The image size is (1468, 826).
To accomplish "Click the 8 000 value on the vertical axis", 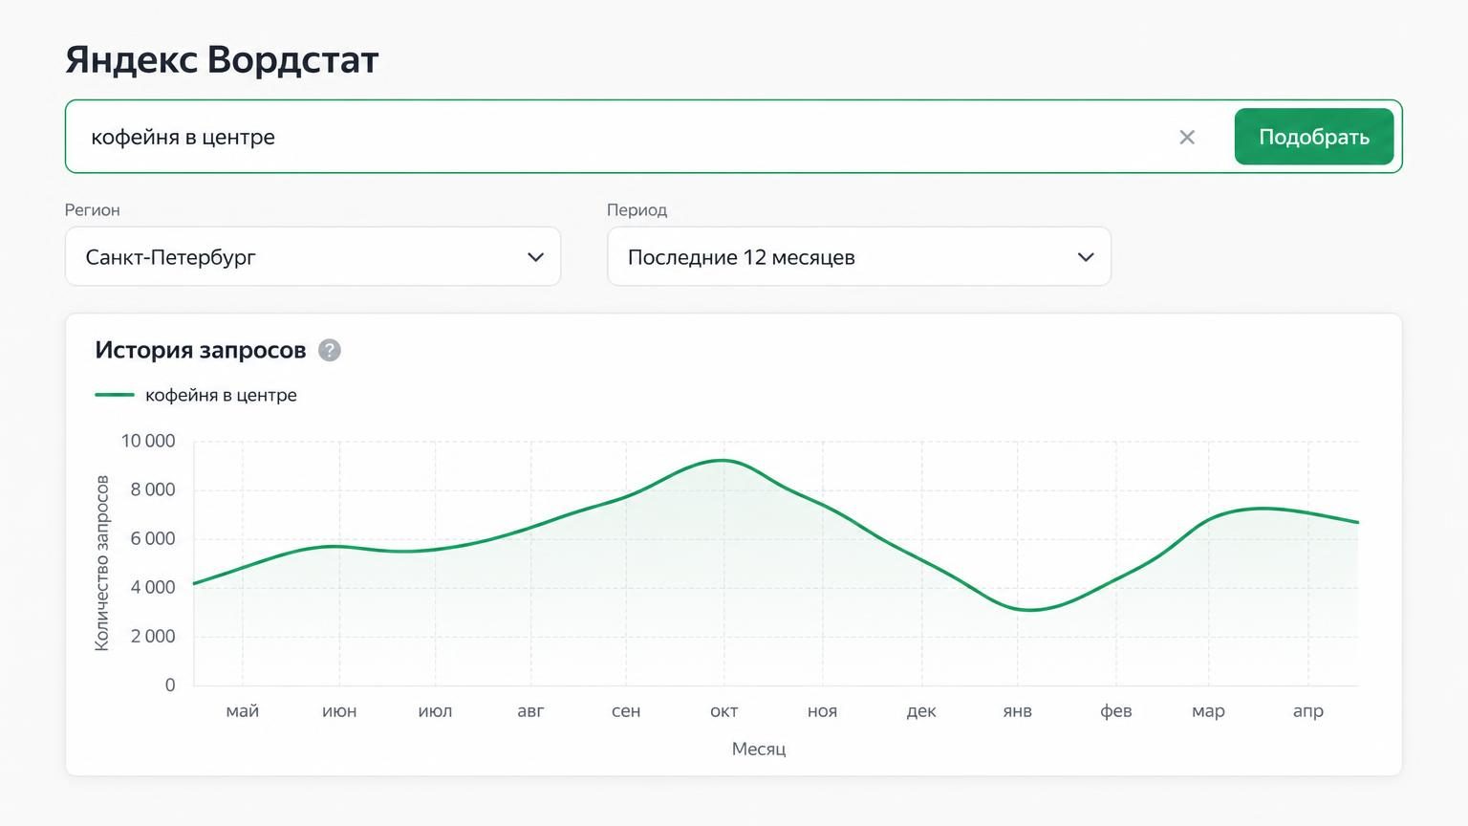I will click(153, 489).
